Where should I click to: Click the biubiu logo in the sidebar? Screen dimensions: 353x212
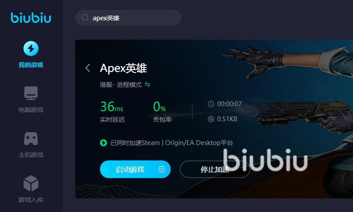coord(31,18)
